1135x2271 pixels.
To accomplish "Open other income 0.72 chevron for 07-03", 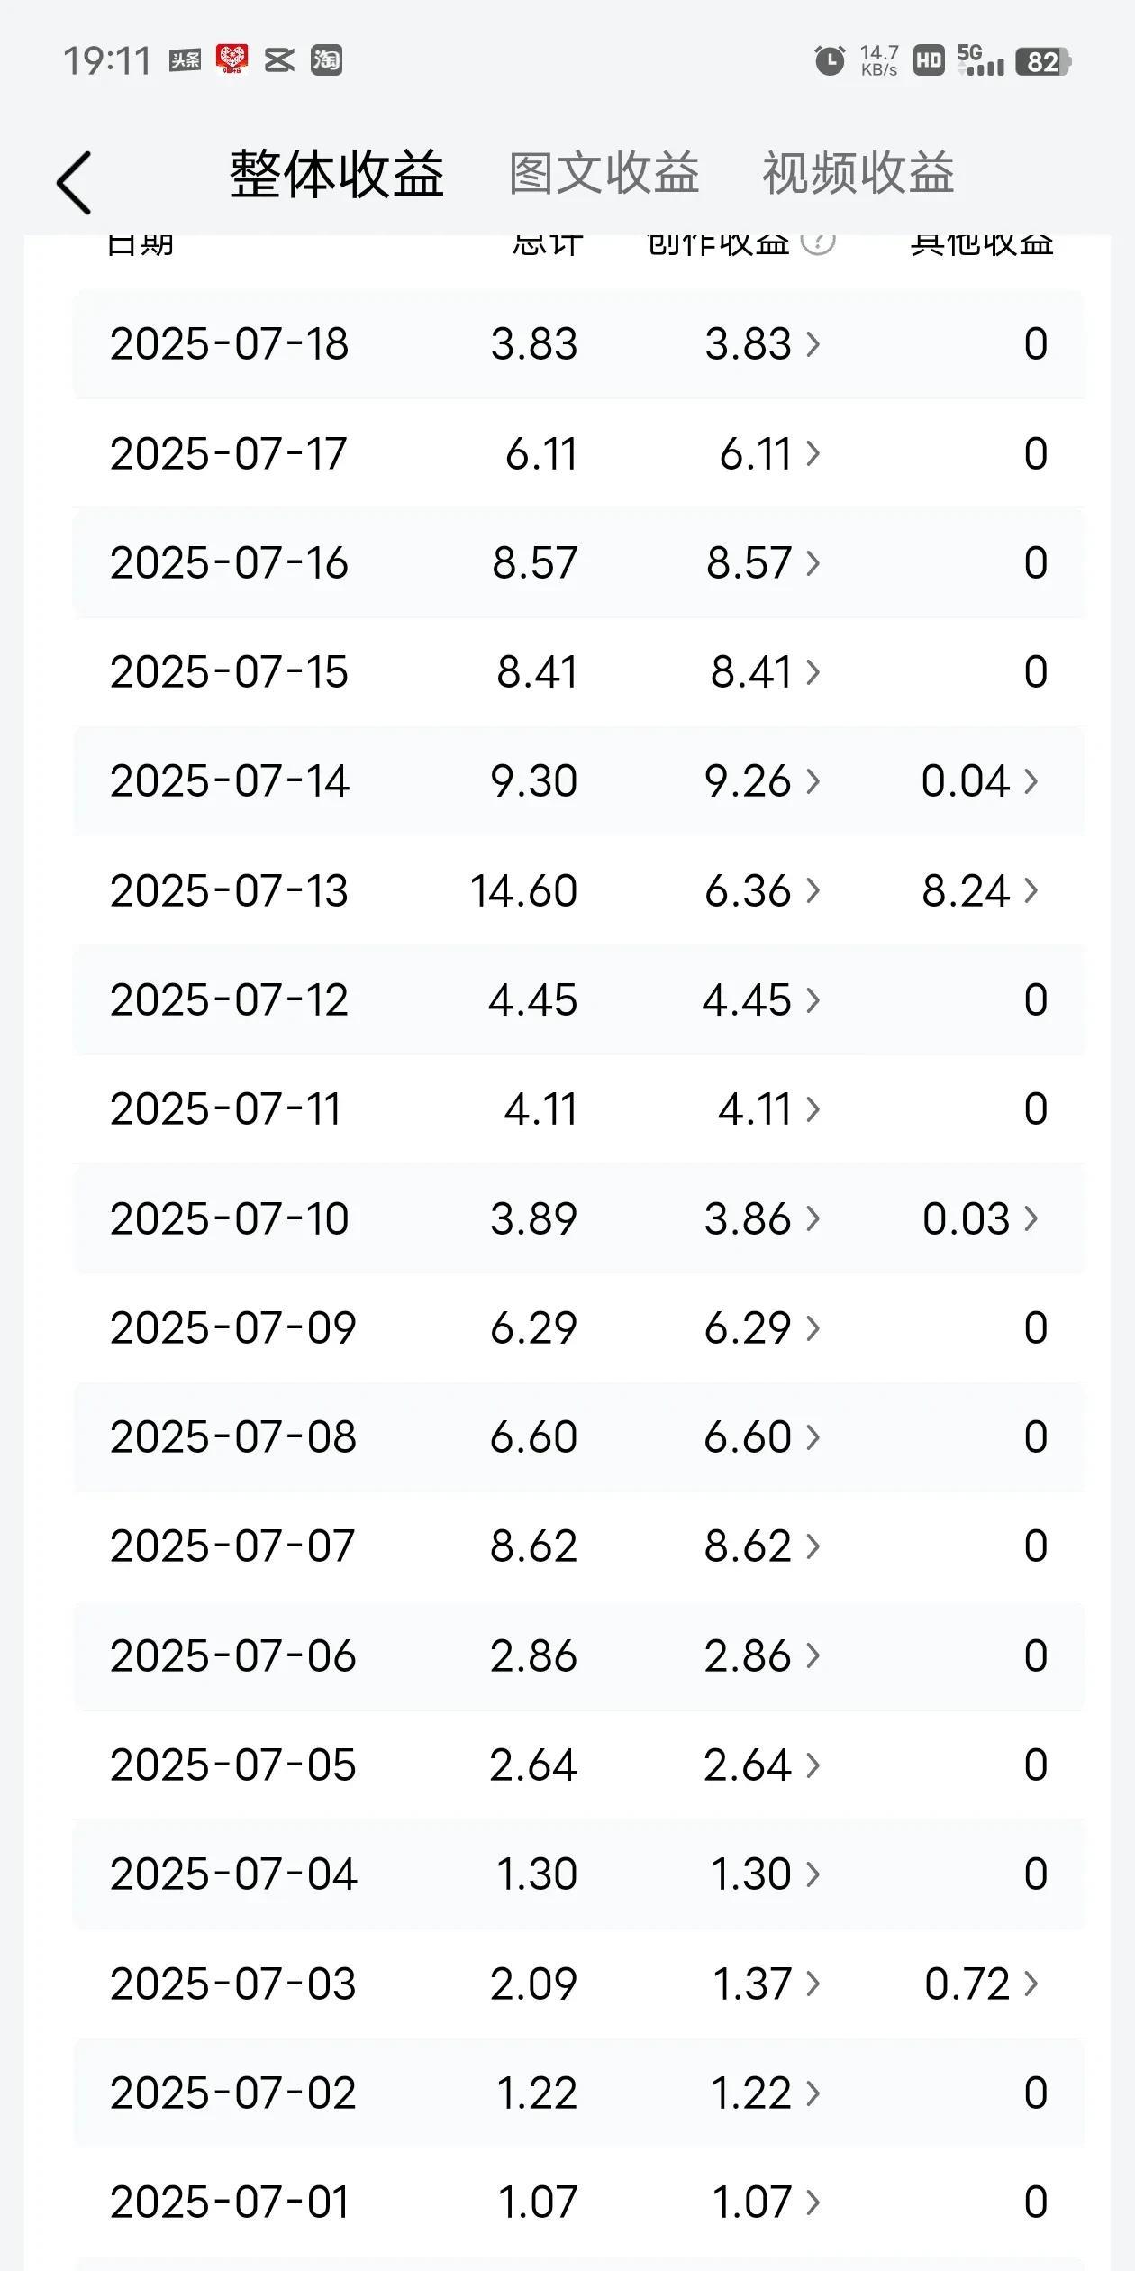I will pyautogui.click(x=1031, y=1984).
